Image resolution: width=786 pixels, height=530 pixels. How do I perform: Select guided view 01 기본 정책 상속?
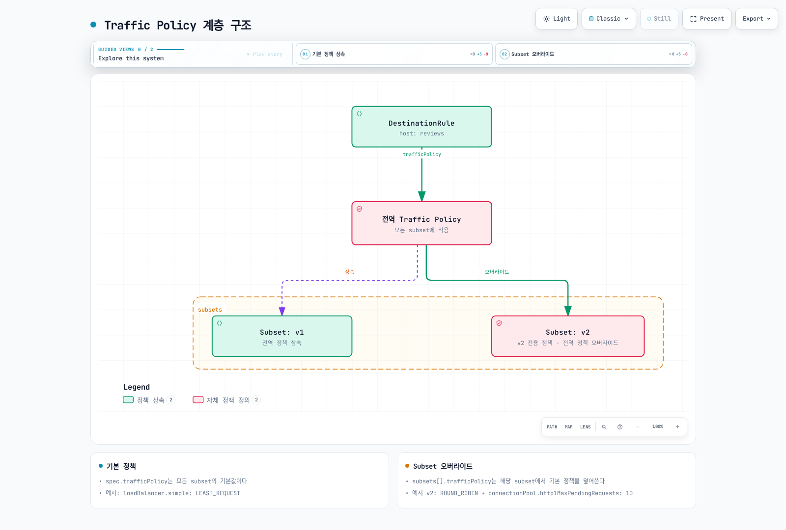click(x=394, y=54)
